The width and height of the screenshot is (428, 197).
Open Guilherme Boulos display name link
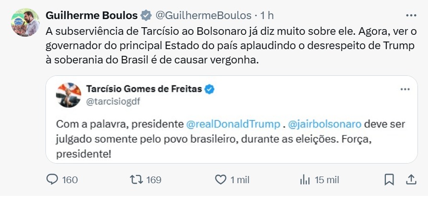[92, 16]
